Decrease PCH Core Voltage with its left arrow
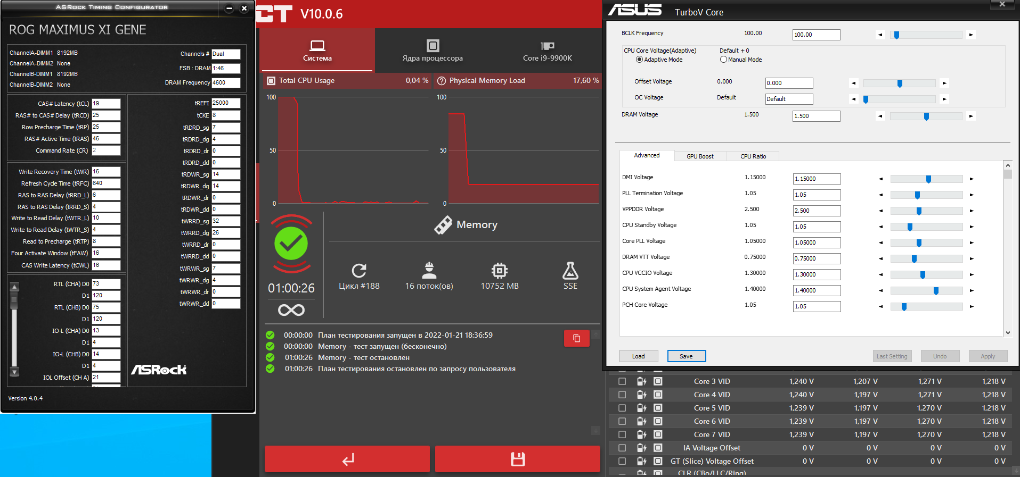The height and width of the screenshot is (477, 1020). pos(881,307)
